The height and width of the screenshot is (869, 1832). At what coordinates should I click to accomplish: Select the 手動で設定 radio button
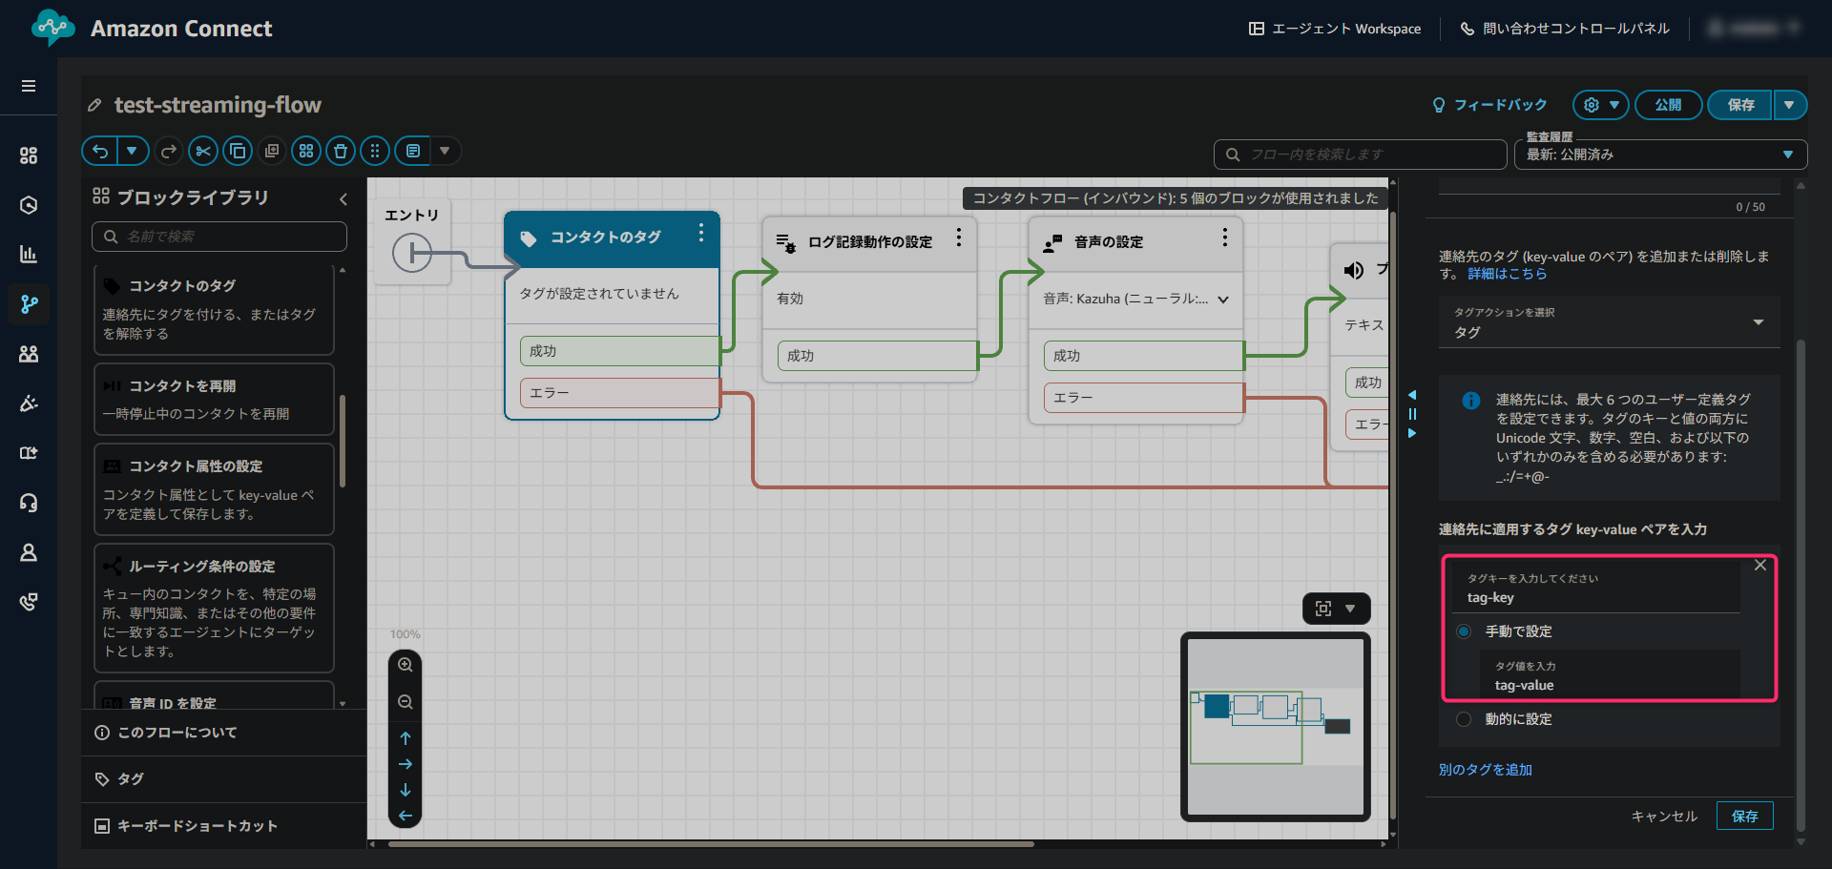(1464, 631)
